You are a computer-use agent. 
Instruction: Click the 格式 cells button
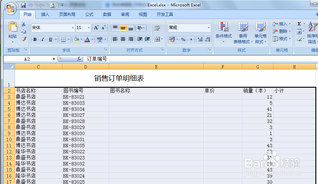tap(282, 38)
